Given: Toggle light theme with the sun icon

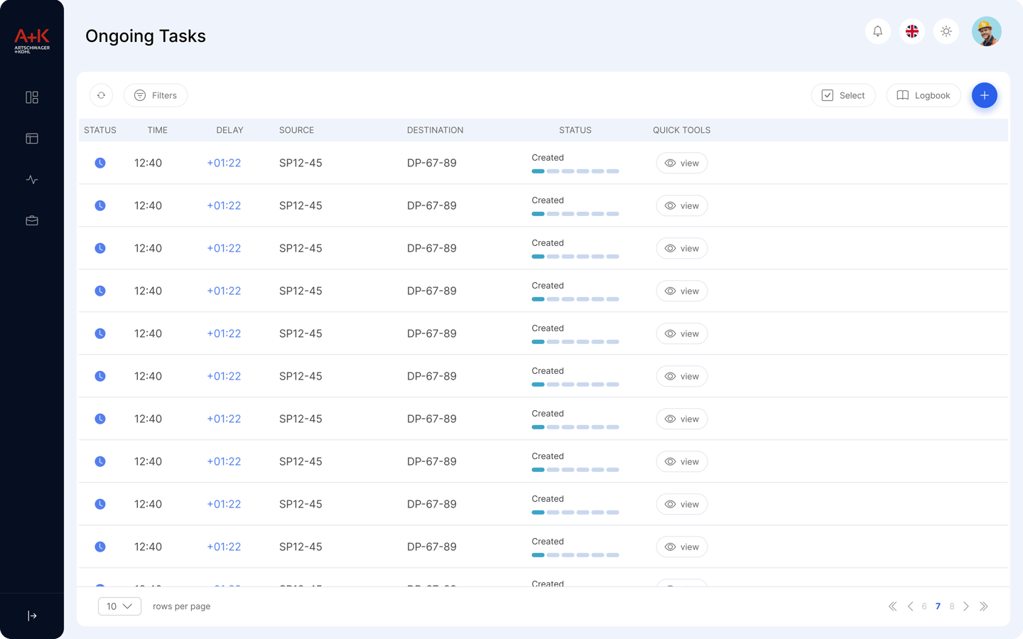Looking at the screenshot, I should (946, 31).
